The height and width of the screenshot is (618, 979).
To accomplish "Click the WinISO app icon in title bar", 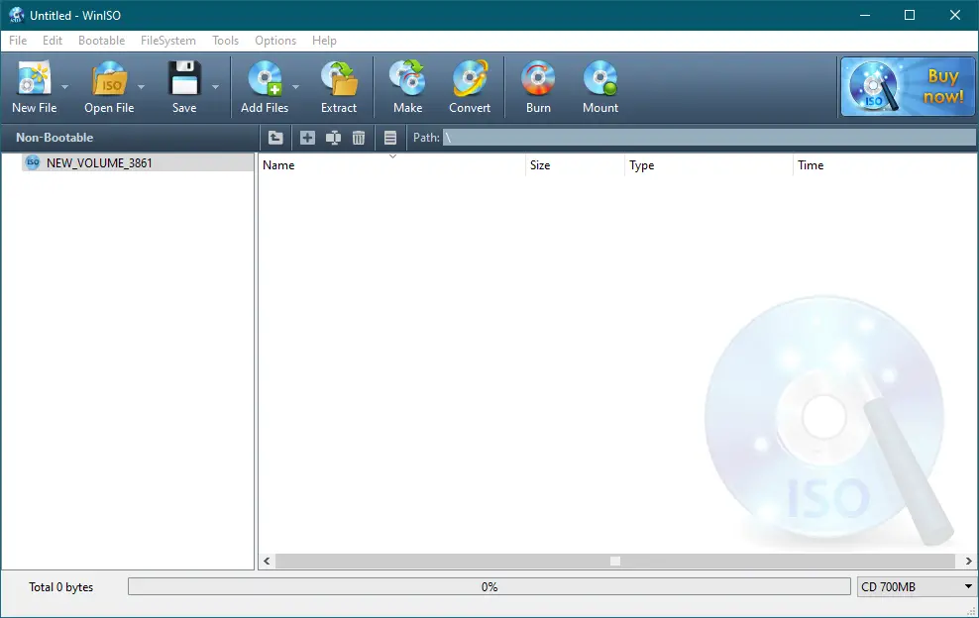I will click(x=16, y=15).
